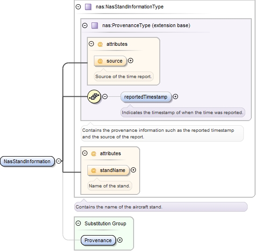Select the reportedTimestamp element node
The image size is (256, 251).
tap(146, 97)
